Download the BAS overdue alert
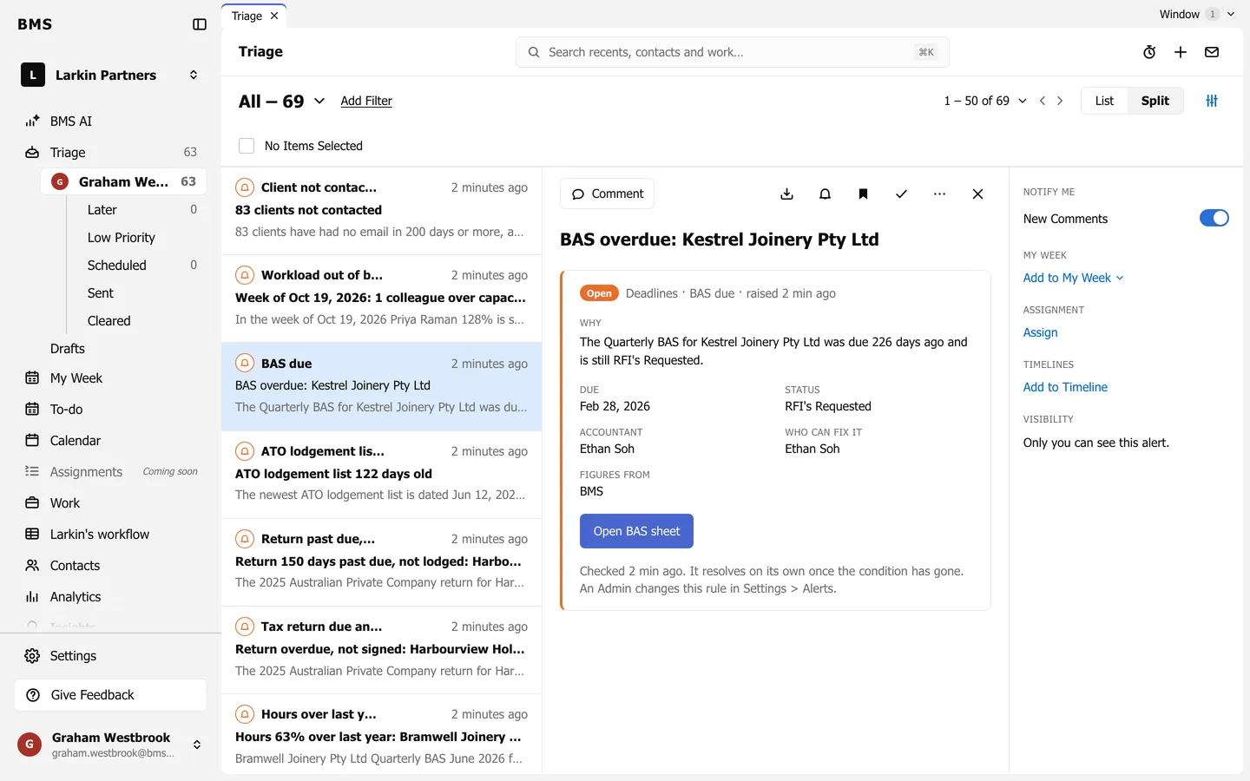Viewport: 1250px width, 781px height. 786,194
